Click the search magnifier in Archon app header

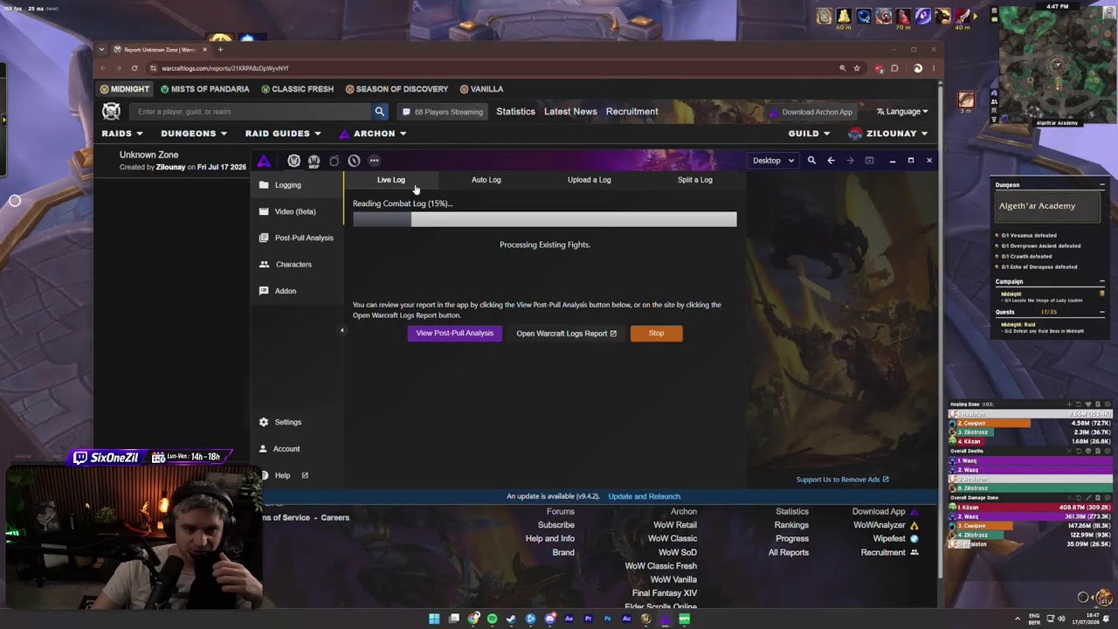point(811,161)
